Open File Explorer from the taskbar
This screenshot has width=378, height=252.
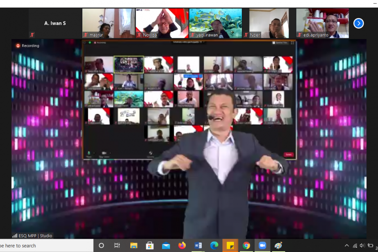134,246
